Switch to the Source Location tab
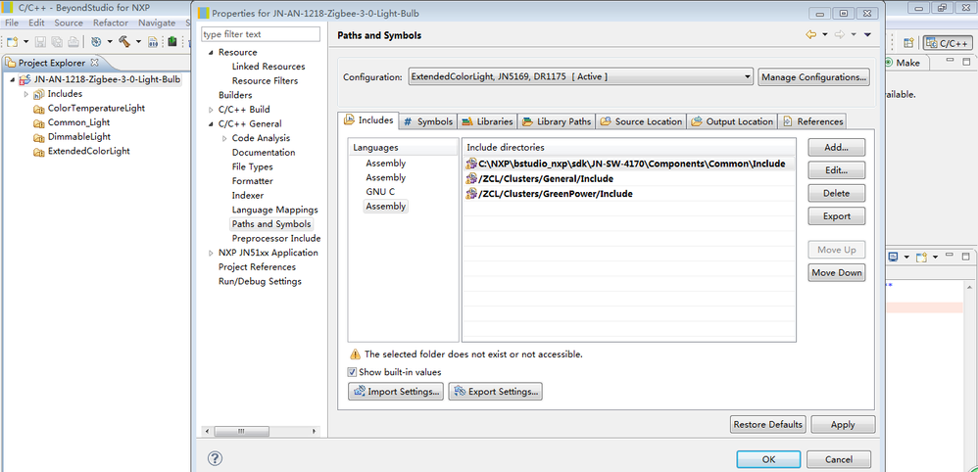This screenshot has height=472, width=978. pyautogui.click(x=641, y=121)
